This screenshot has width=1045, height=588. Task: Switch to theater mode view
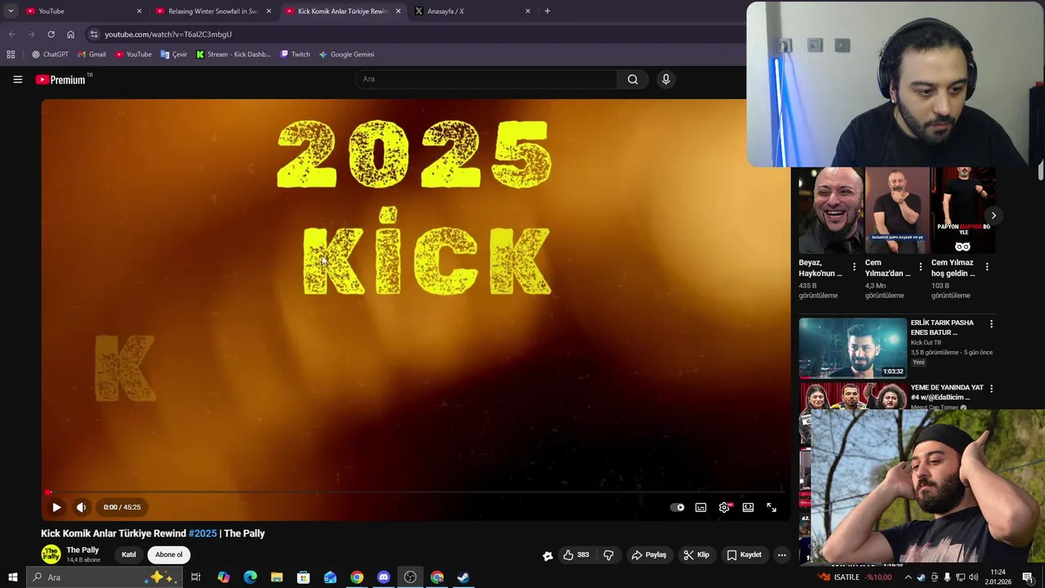point(748,507)
